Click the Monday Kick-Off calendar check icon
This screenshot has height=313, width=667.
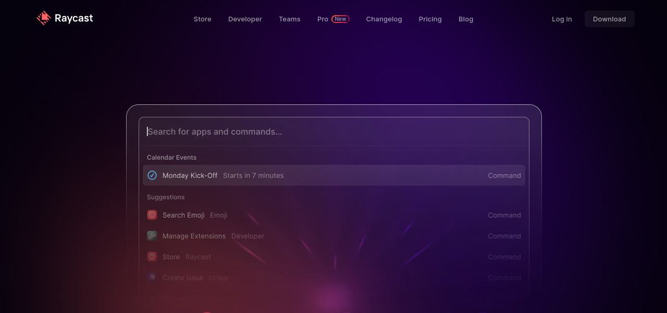pyautogui.click(x=152, y=175)
